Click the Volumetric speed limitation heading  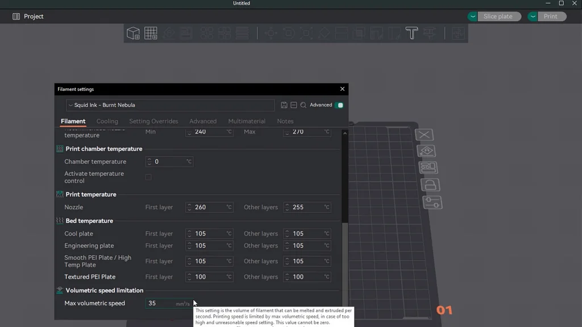pos(105,290)
